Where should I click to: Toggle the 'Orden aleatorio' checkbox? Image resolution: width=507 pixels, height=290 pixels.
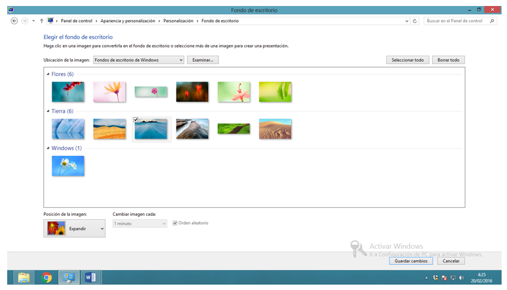pos(175,223)
